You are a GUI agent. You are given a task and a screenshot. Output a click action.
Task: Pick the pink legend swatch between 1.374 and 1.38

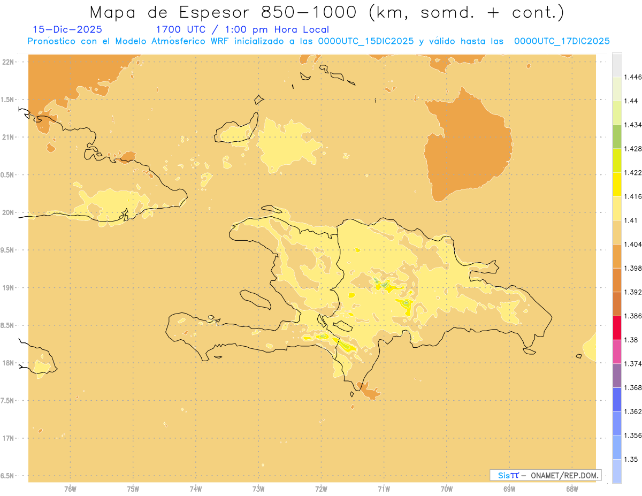coord(617,352)
